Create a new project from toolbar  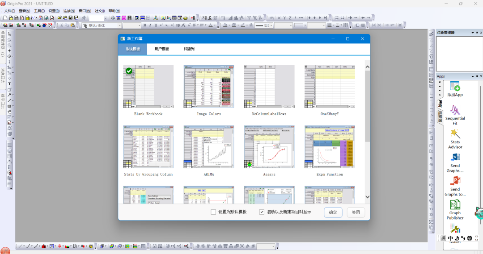(5, 18)
